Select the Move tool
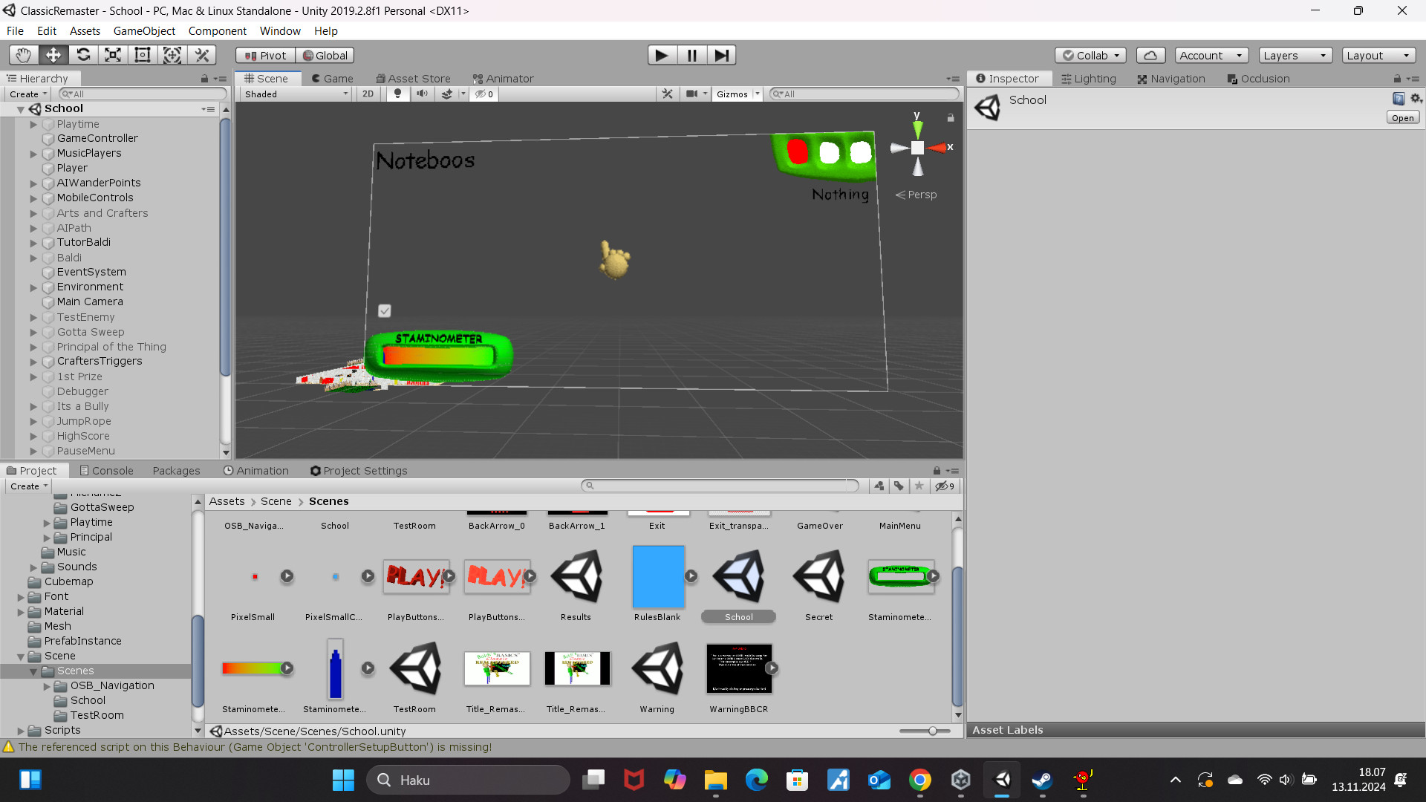Screen dimensions: 1426x802 53,54
